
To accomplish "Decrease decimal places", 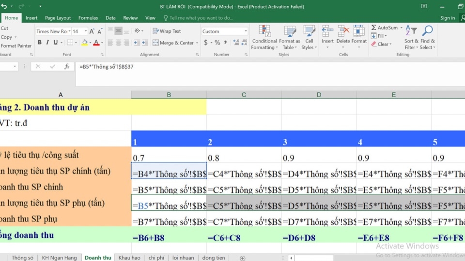I will click(x=244, y=43).
